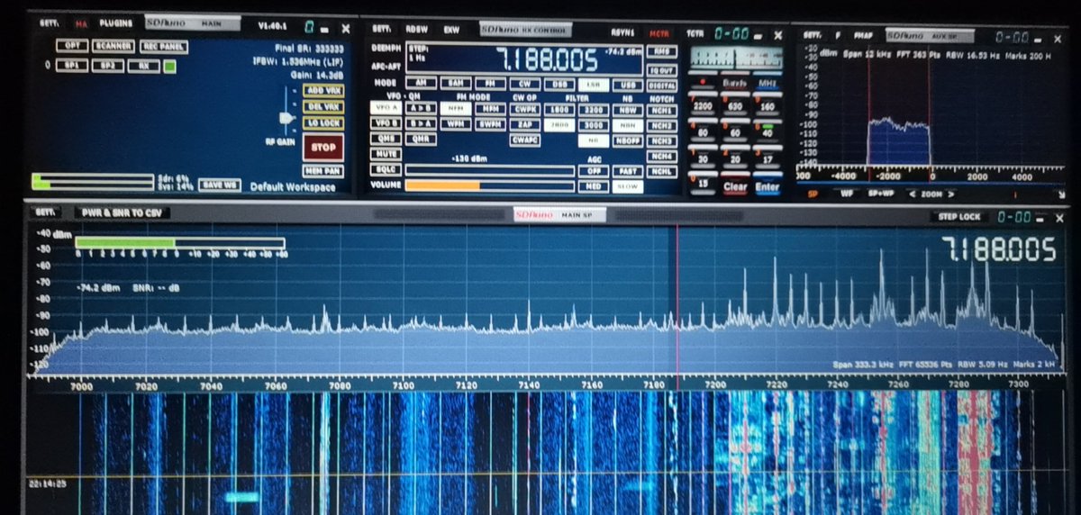This screenshot has width=1081, height=515.
Task: Select the 2200 band button on the keypad
Action: 703,106
